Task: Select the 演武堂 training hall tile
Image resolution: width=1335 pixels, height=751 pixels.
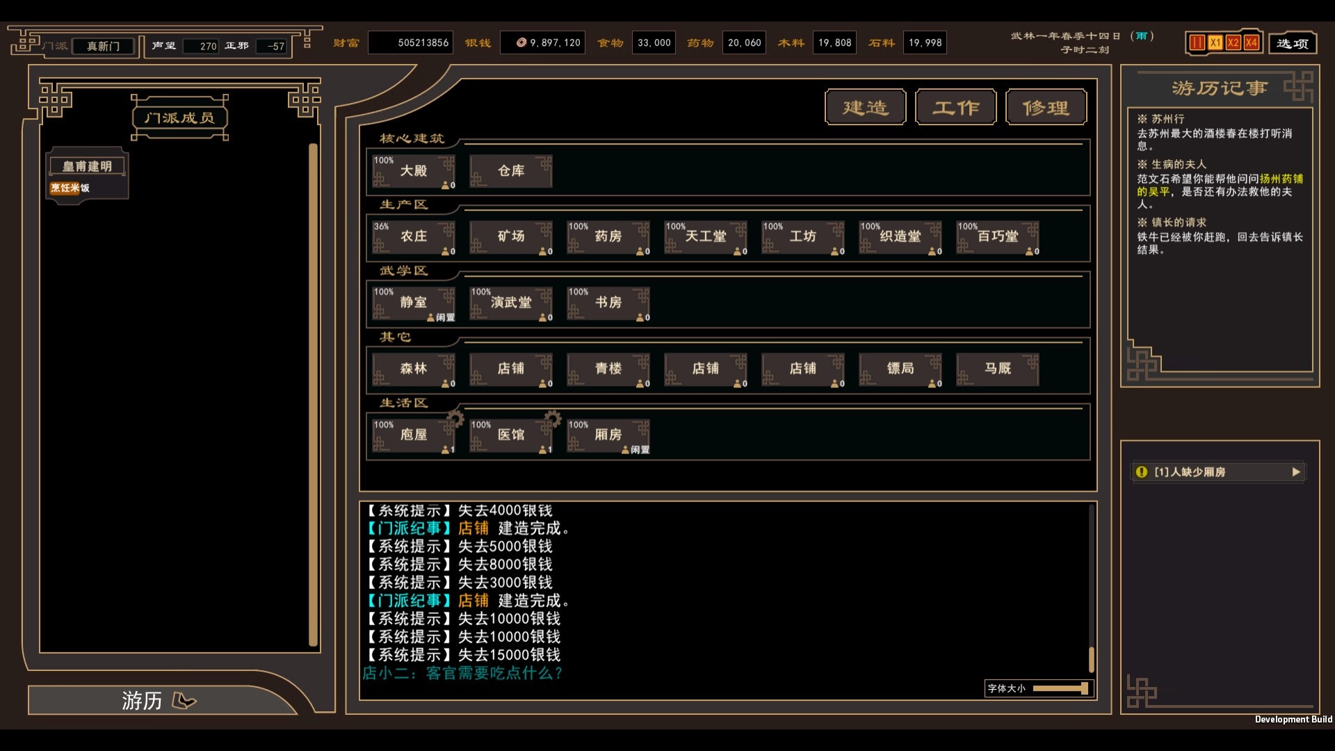Action: (x=510, y=303)
